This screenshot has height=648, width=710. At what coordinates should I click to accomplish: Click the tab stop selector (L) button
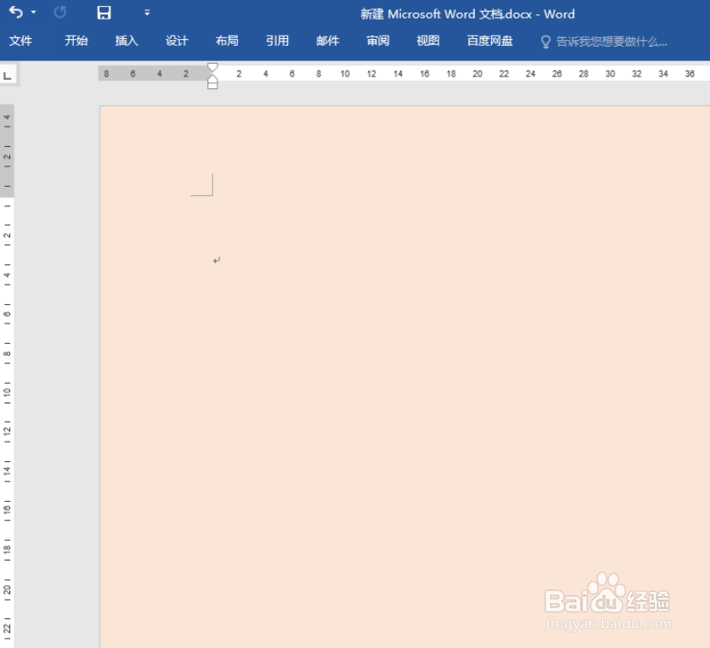point(8,76)
